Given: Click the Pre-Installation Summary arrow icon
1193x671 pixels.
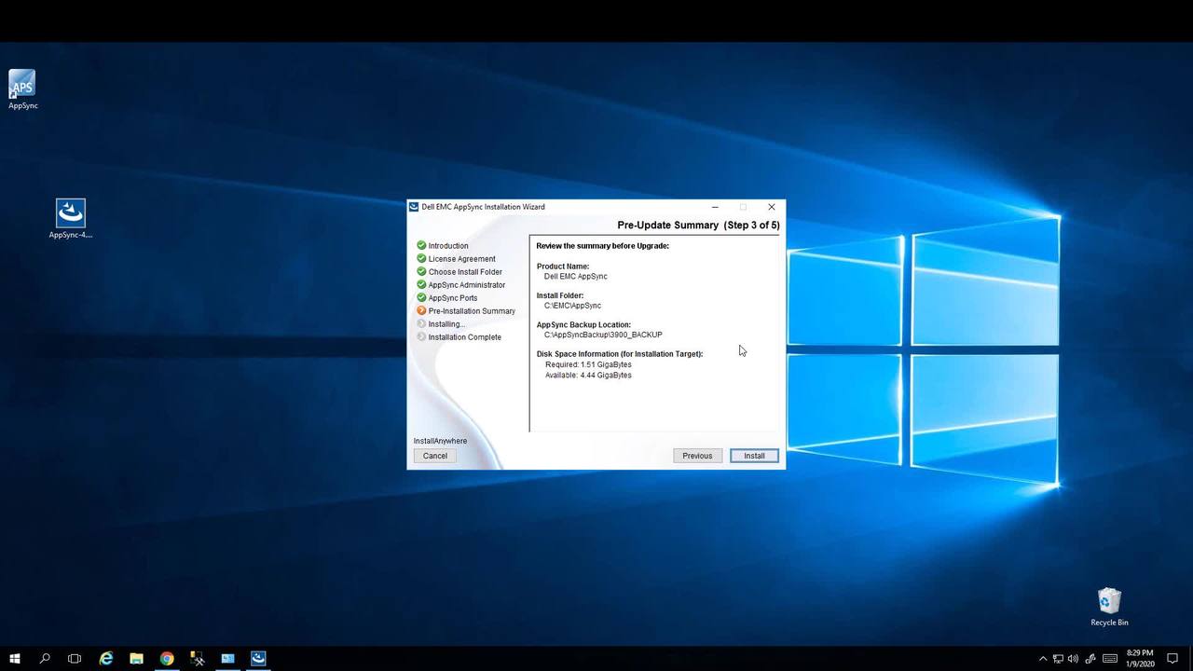Looking at the screenshot, I should tap(421, 310).
